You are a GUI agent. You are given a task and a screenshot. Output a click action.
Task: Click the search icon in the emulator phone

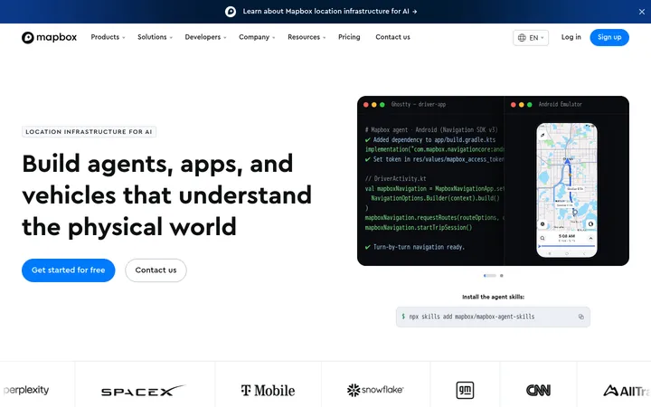coord(542,239)
